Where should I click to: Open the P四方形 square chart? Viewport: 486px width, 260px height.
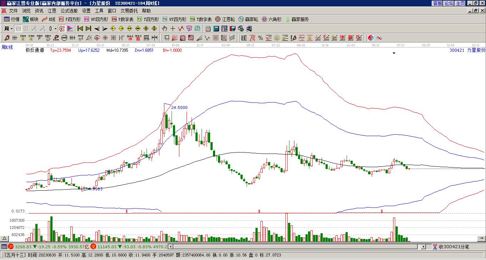70,19
